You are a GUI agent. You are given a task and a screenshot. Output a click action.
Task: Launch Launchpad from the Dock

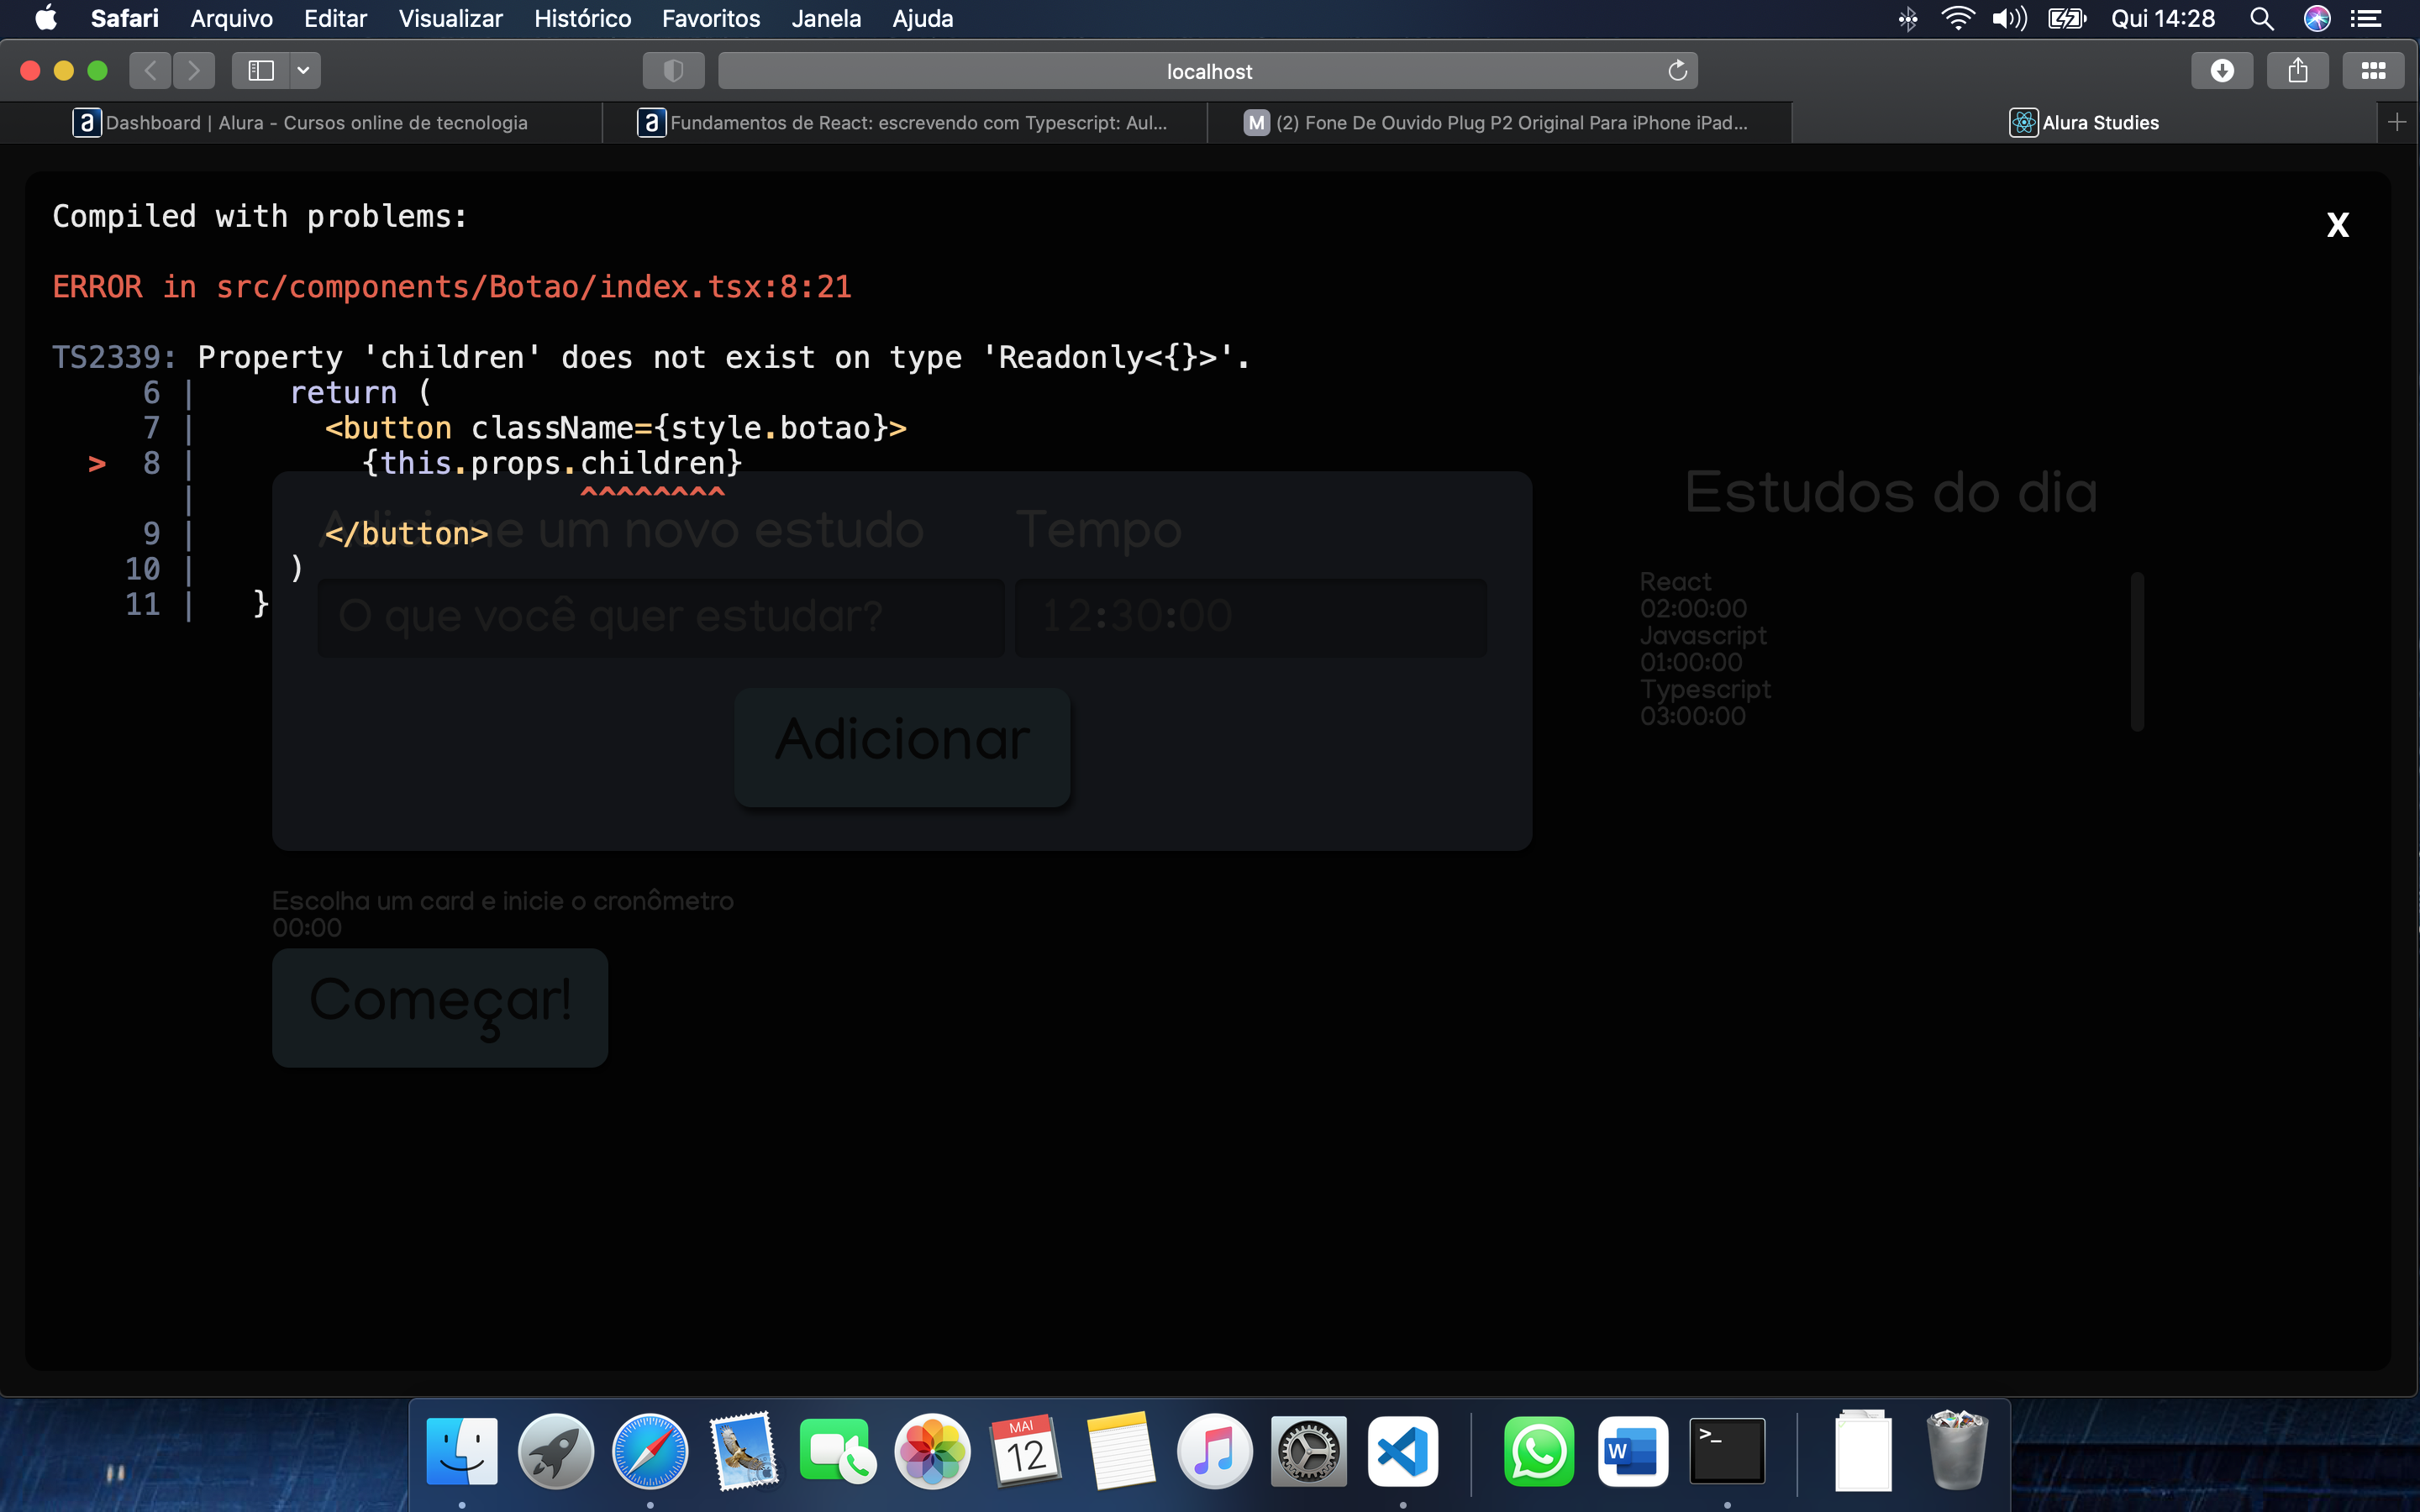click(556, 1451)
